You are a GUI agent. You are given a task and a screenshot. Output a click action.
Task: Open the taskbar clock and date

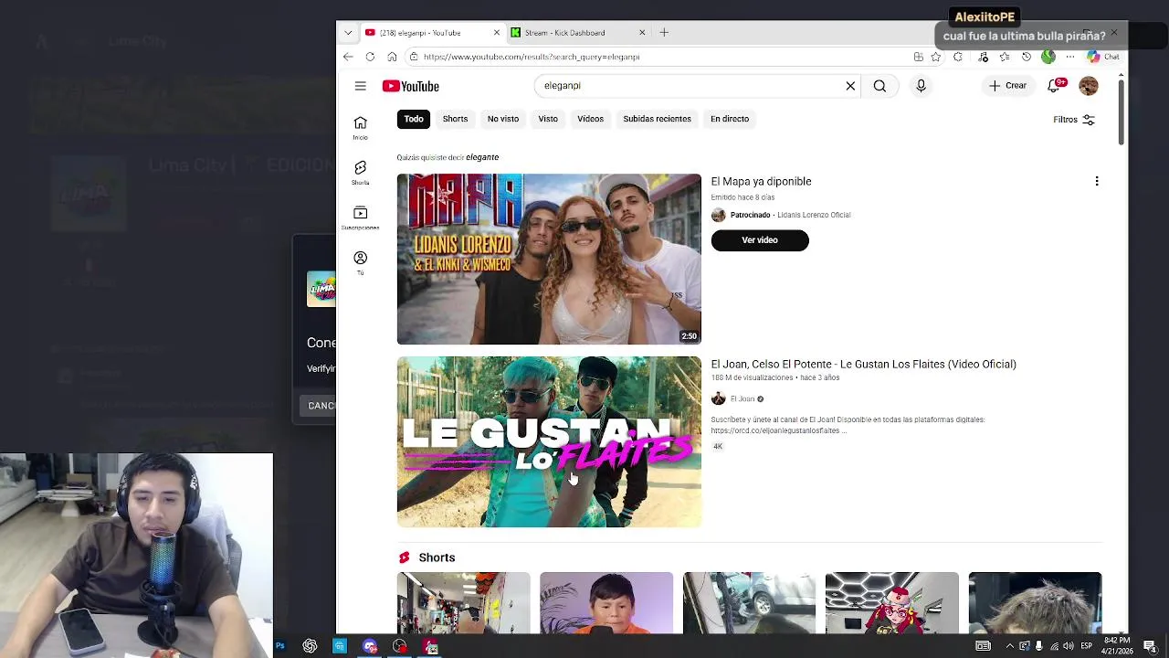pyautogui.click(x=1116, y=646)
